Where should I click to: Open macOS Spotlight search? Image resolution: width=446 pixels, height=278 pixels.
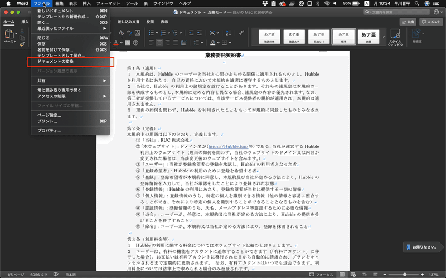click(x=416, y=3)
